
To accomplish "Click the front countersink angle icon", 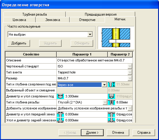I will point(112,114).
